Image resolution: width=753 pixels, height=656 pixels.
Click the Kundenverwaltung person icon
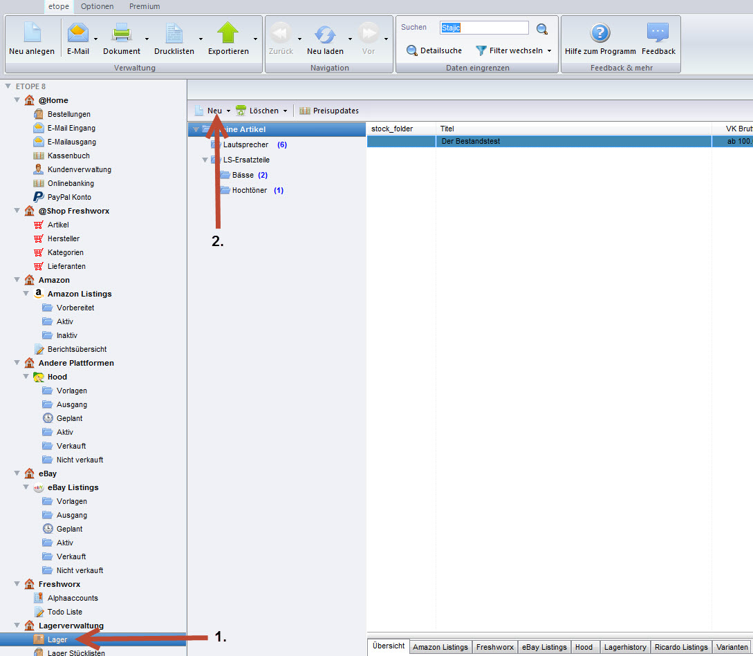(39, 169)
